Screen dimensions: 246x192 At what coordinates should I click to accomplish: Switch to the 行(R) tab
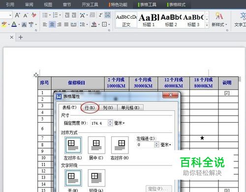click(90, 108)
